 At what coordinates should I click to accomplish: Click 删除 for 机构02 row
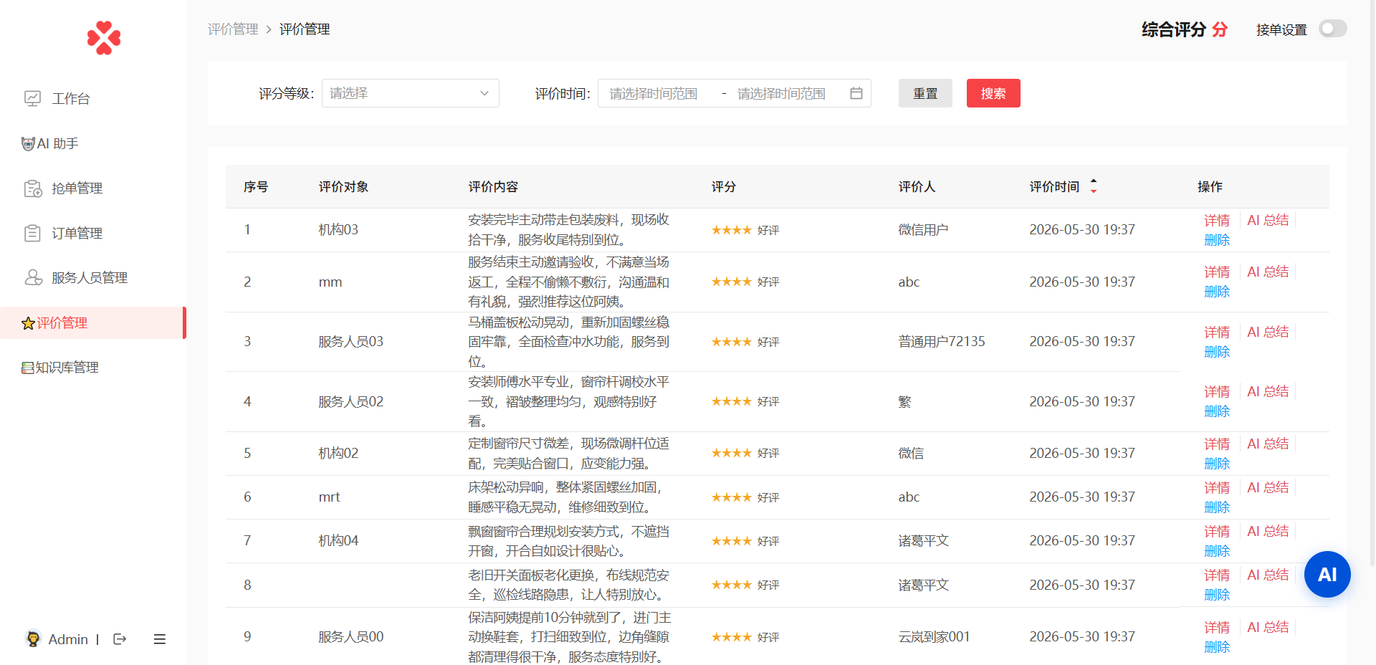coord(1217,464)
